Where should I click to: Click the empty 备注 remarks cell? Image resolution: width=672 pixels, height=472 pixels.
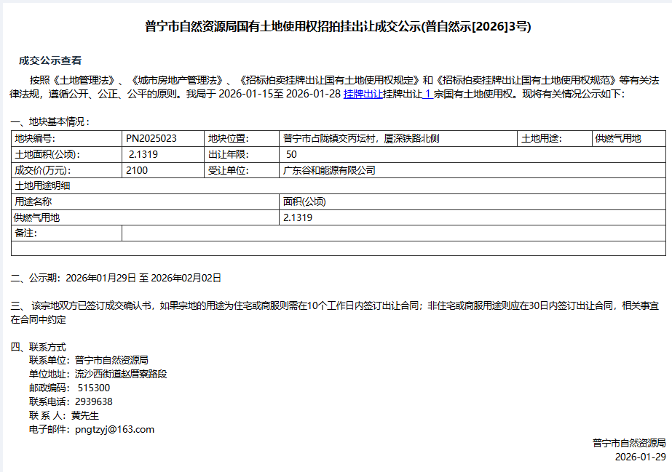(x=393, y=233)
